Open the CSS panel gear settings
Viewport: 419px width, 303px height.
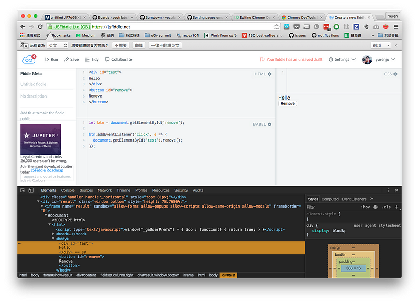click(x=395, y=74)
